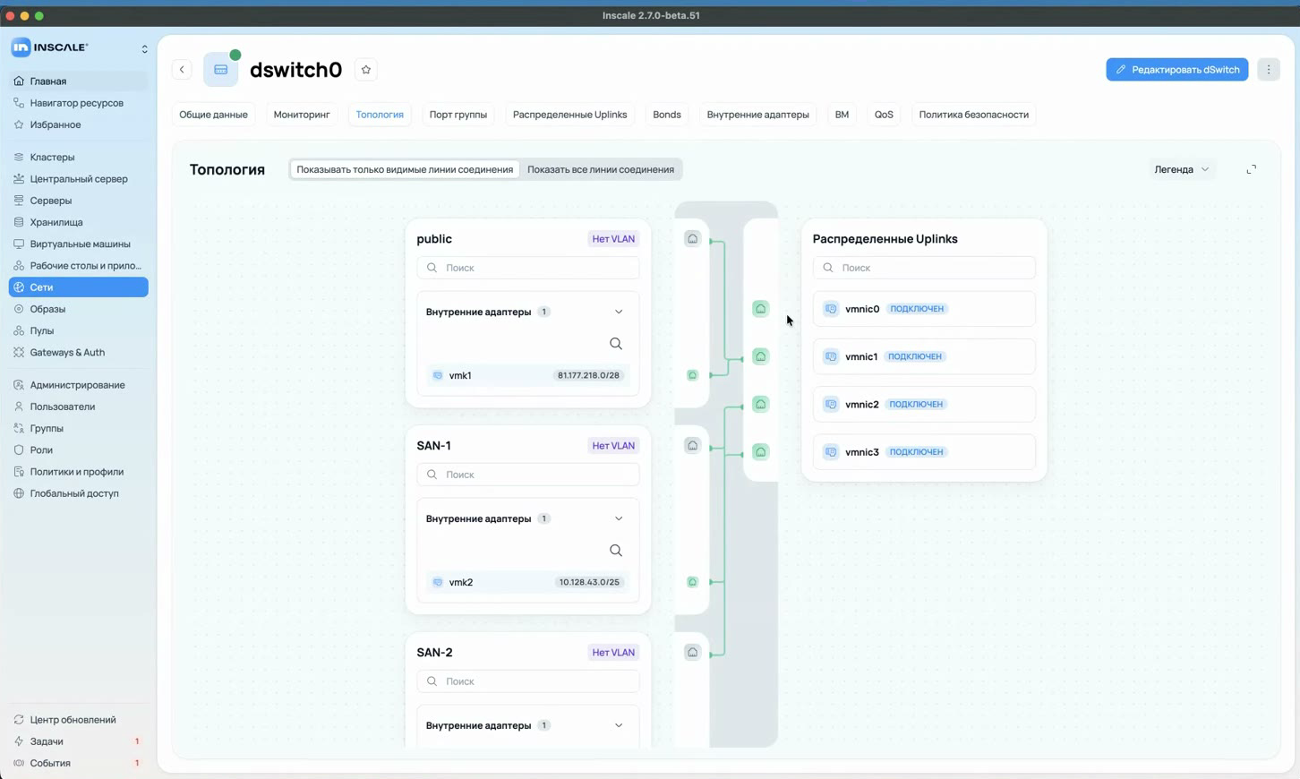Open the Bonds tab

tap(667, 115)
